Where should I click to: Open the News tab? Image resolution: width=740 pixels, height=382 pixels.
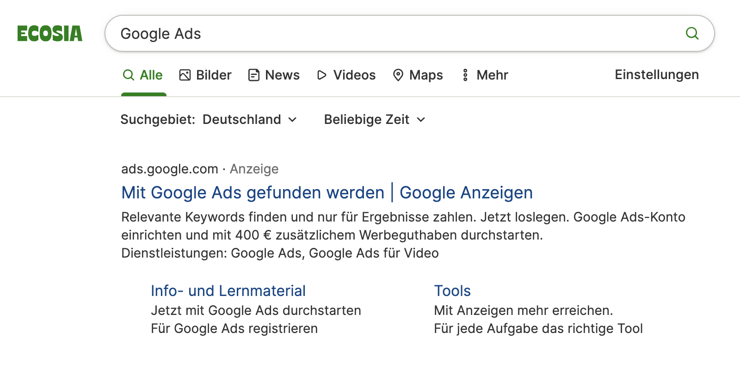coord(274,75)
